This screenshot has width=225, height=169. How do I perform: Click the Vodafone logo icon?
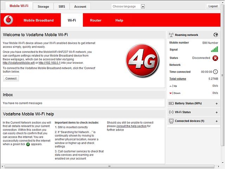(x=8, y=20)
